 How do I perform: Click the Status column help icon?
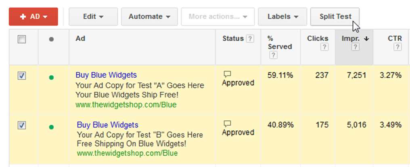[x=250, y=39]
